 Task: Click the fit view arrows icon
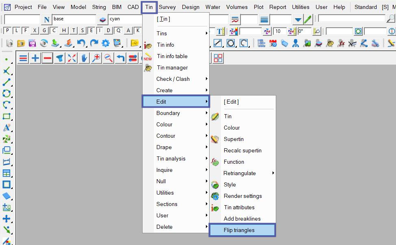[x=72, y=59]
